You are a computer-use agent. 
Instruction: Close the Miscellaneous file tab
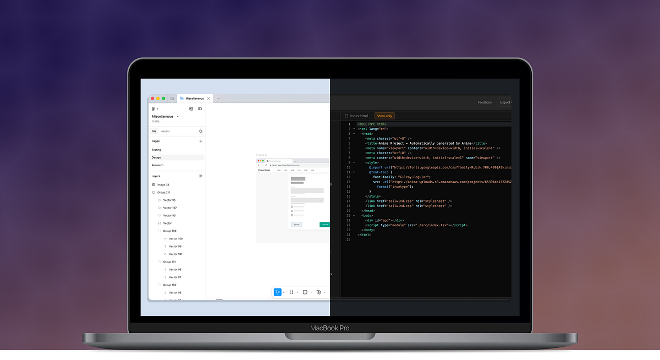208,99
